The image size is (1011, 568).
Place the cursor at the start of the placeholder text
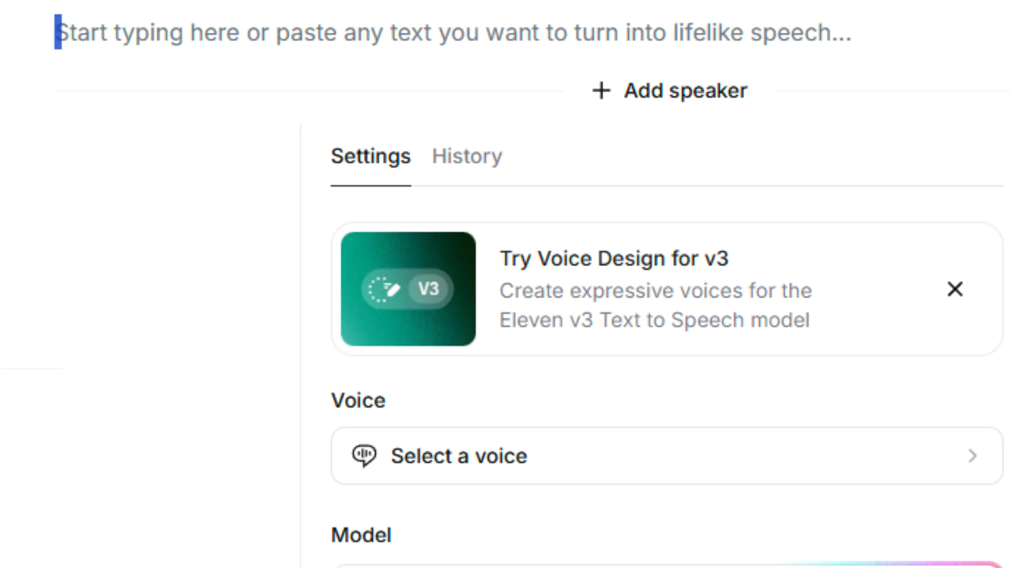(58, 32)
